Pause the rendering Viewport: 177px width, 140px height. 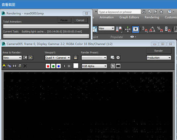pyautogui.click(x=64, y=20)
